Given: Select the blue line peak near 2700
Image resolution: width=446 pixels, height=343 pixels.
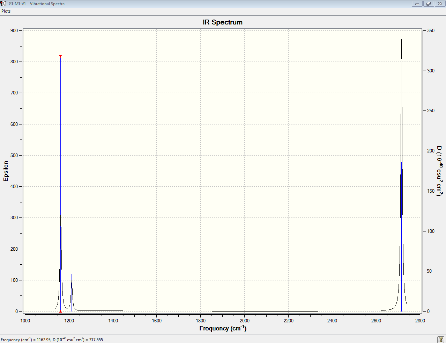Looking at the screenshot, I should pyautogui.click(x=402, y=238).
